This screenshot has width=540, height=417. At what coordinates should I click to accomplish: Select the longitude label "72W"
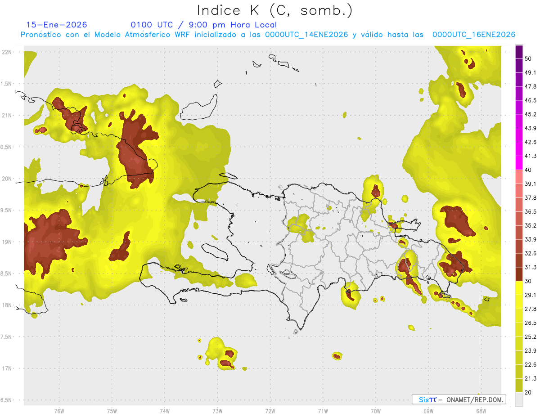[x=270, y=411]
